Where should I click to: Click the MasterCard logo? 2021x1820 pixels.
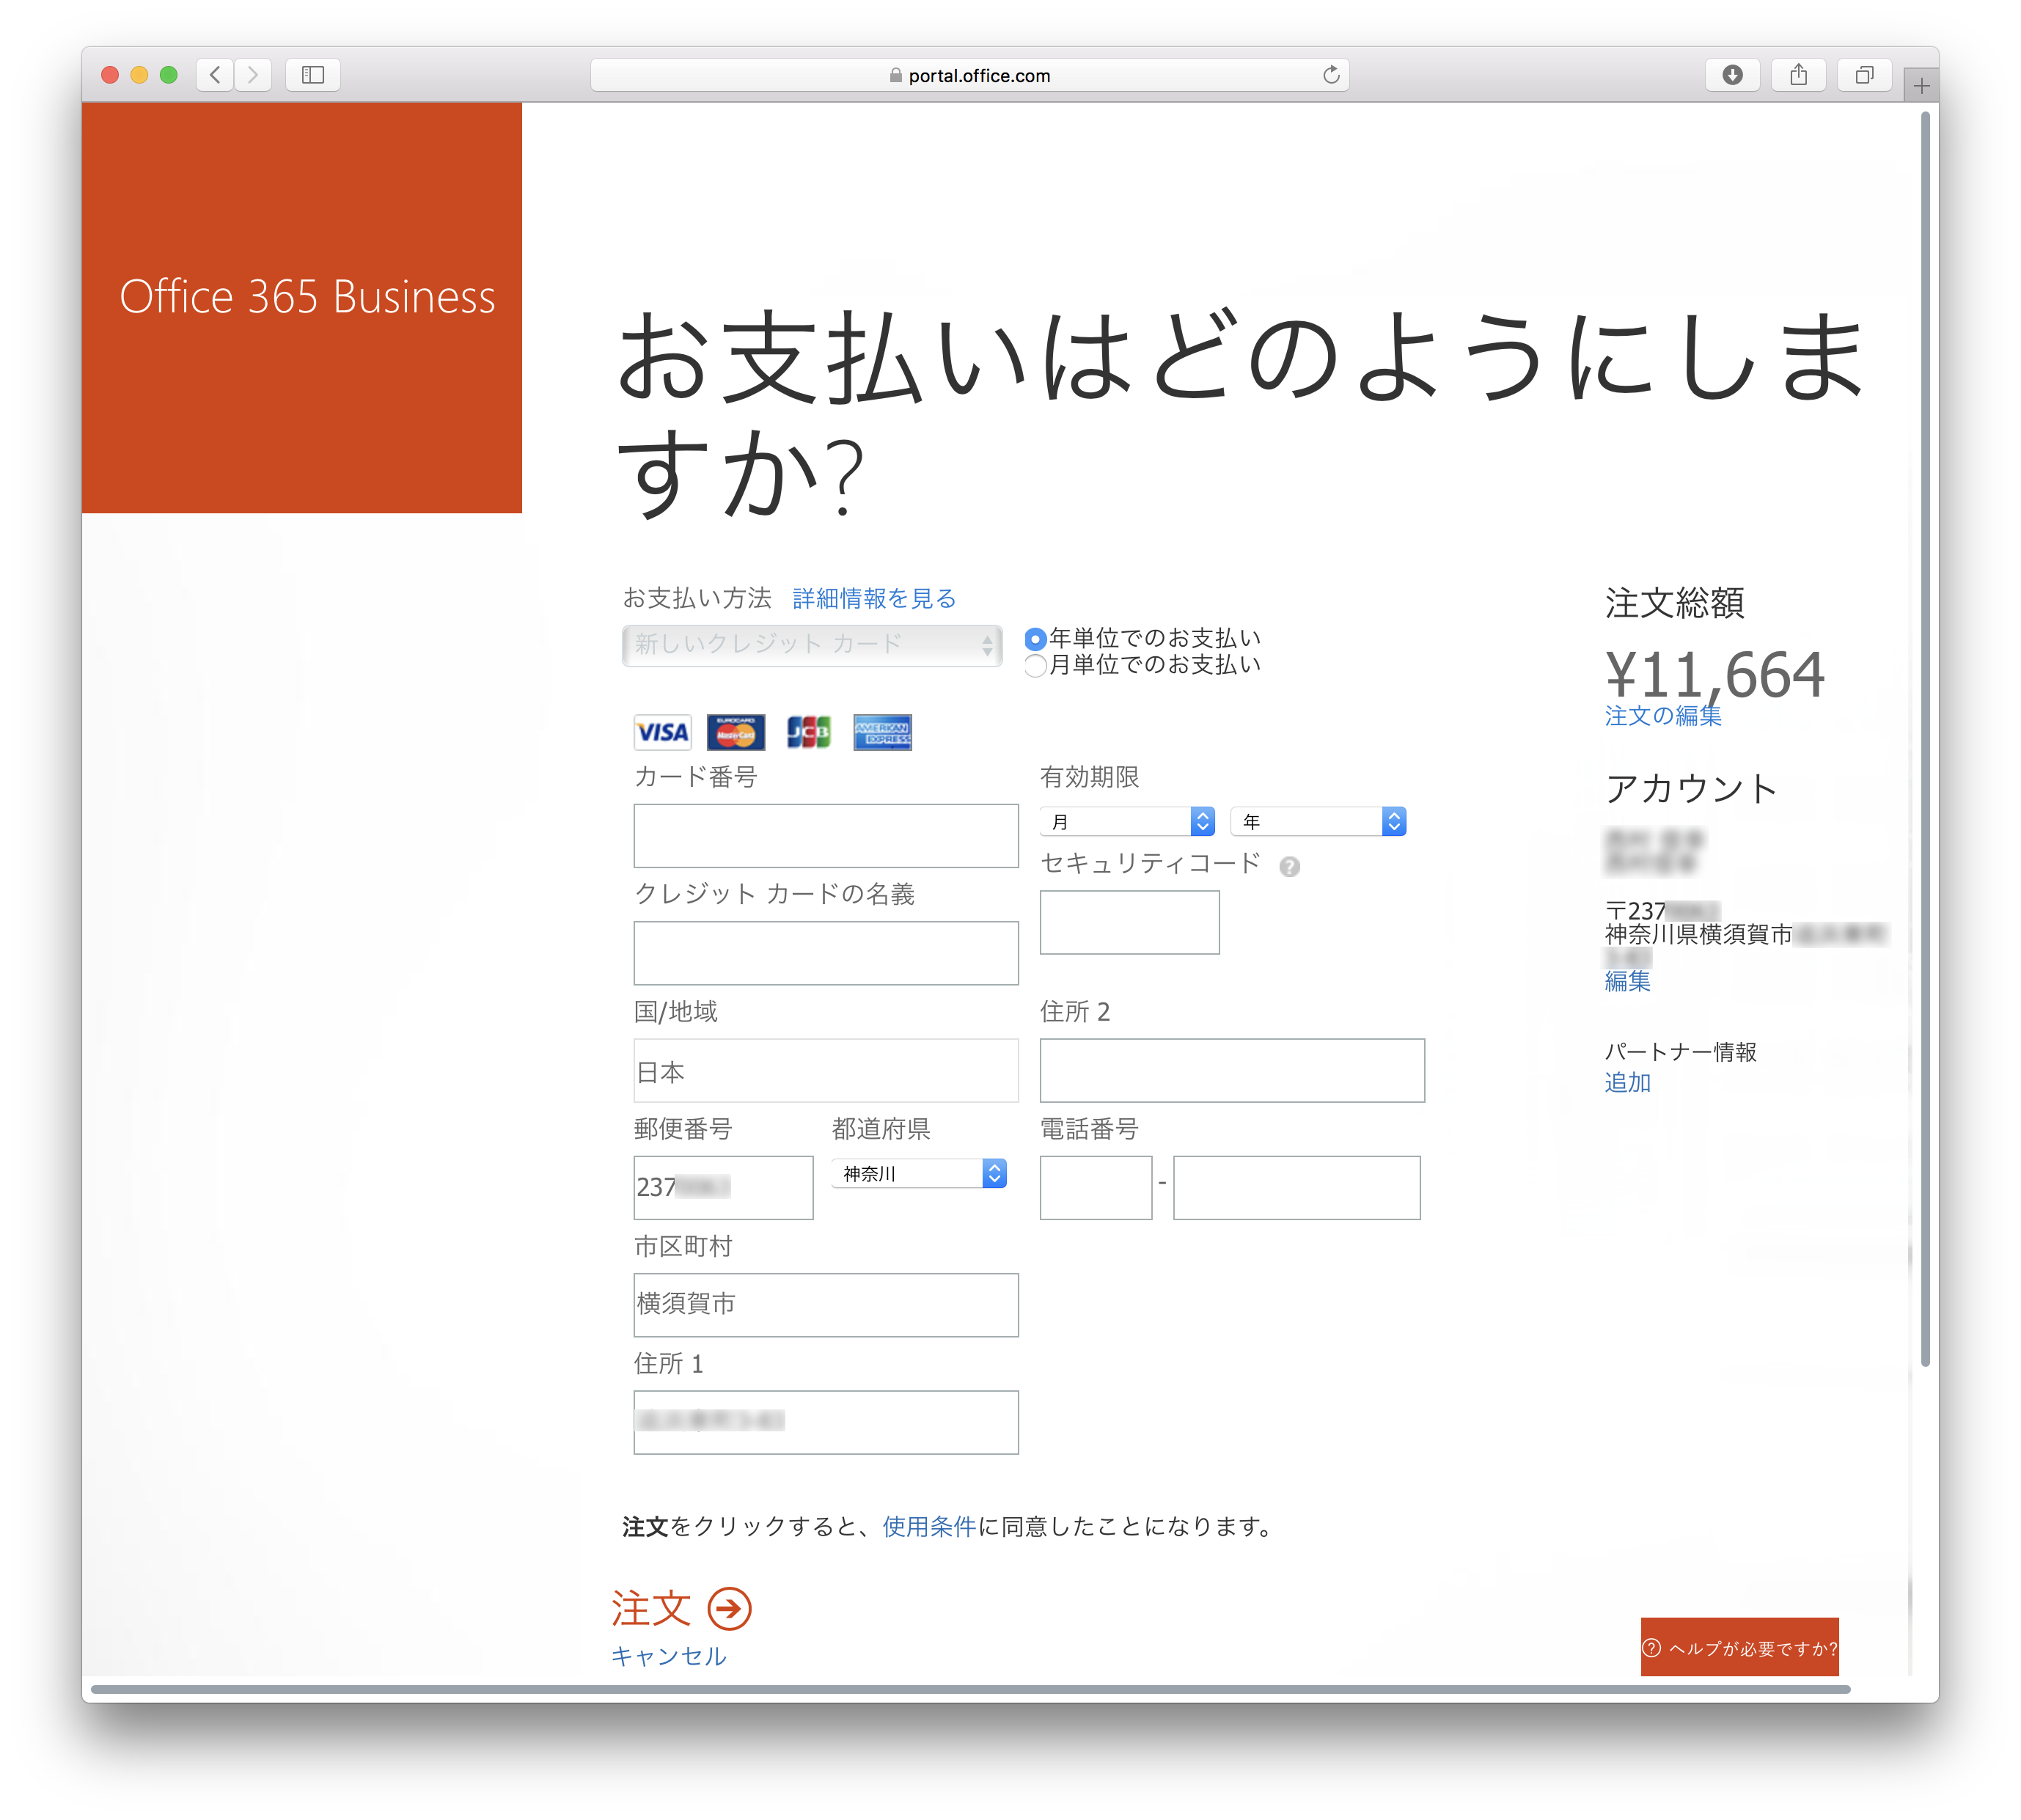pos(736,732)
